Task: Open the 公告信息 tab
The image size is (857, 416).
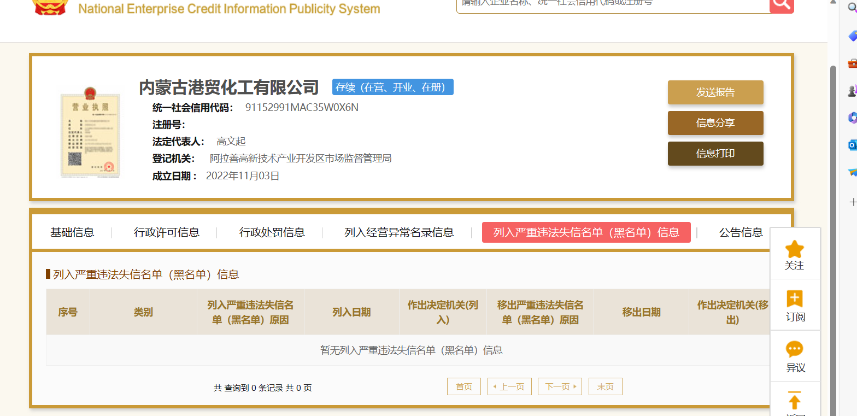Action: coord(741,232)
